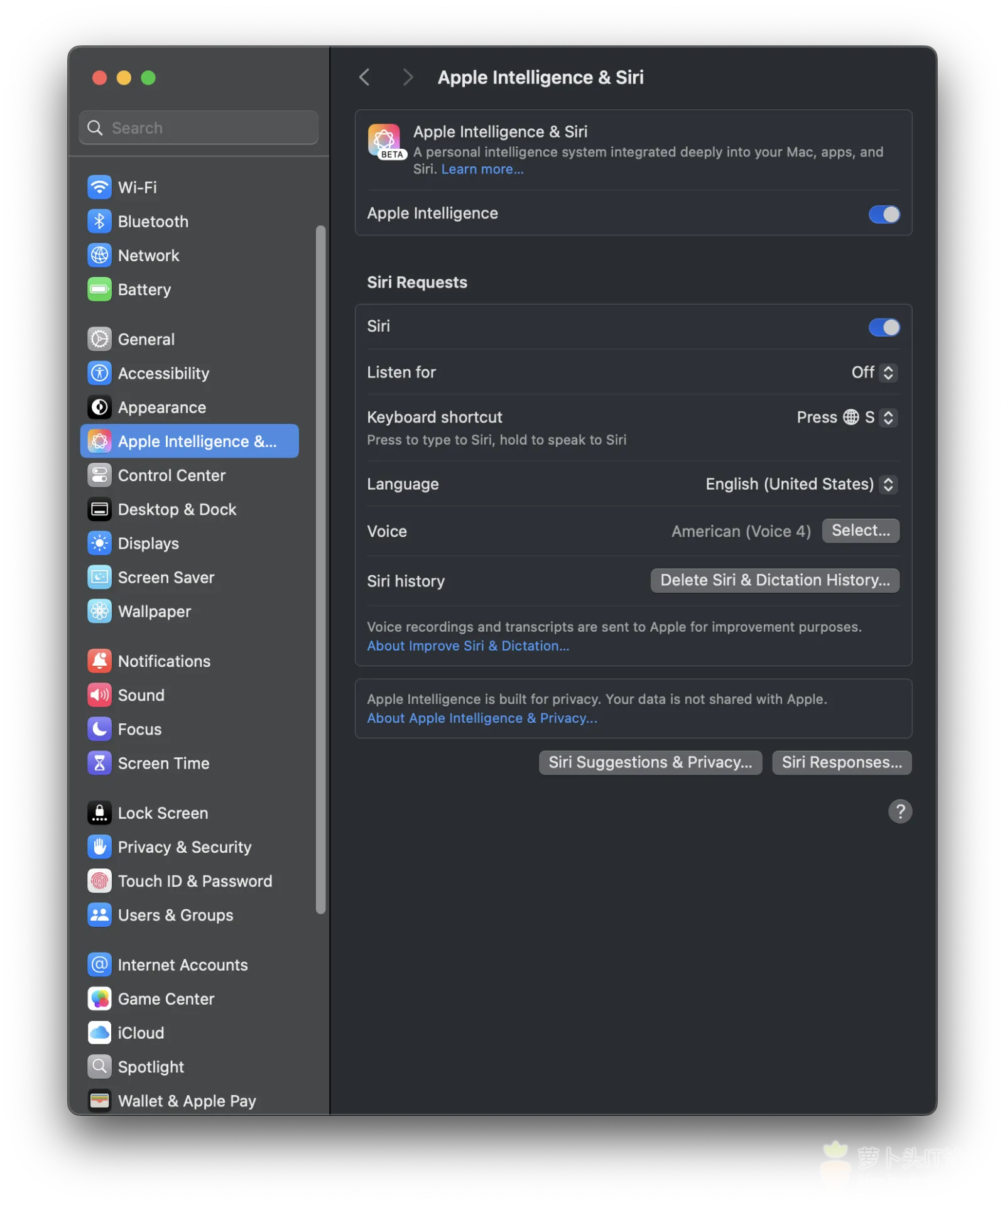Viewport: 1005px width, 1205px height.
Task: Open the Focus moon icon
Action: pyautogui.click(x=99, y=729)
